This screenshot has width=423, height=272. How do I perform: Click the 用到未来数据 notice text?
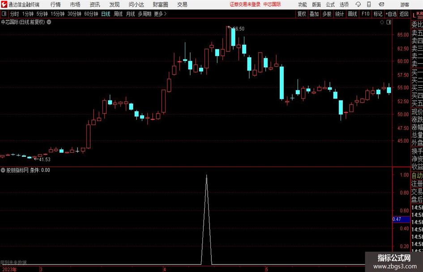(13, 262)
